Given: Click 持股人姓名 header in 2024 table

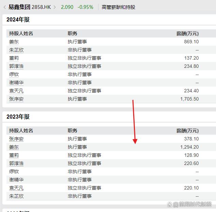Looking at the screenshot, I should [21, 33].
